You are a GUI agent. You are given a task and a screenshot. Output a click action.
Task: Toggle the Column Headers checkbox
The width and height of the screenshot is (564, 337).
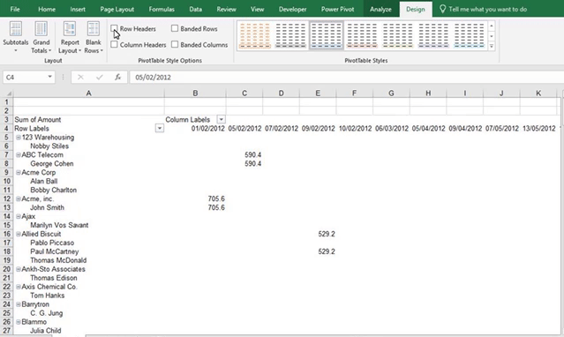pyautogui.click(x=115, y=45)
